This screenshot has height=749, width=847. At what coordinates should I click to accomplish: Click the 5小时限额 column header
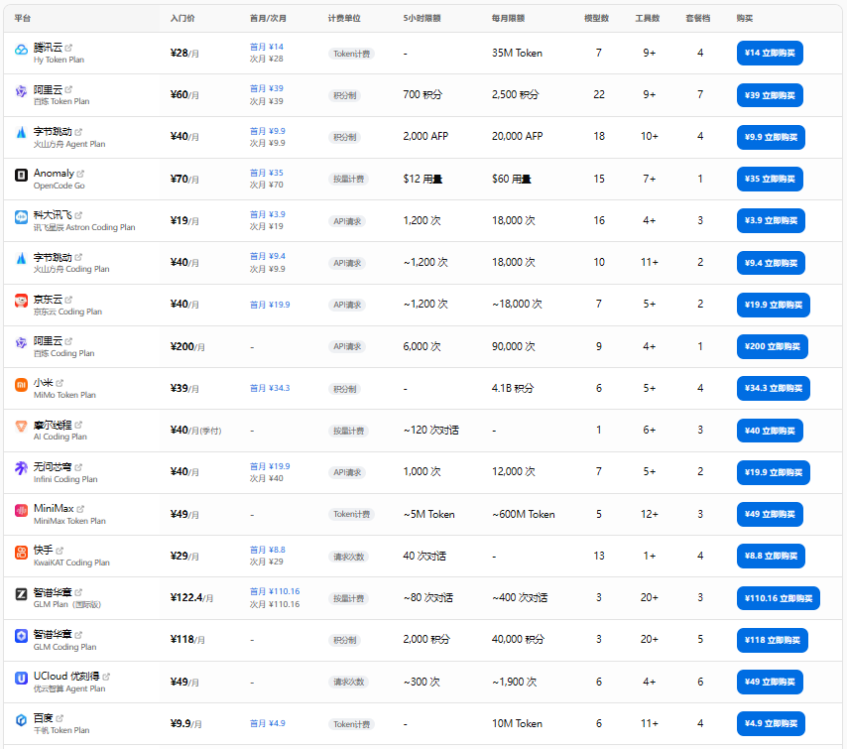pos(422,19)
